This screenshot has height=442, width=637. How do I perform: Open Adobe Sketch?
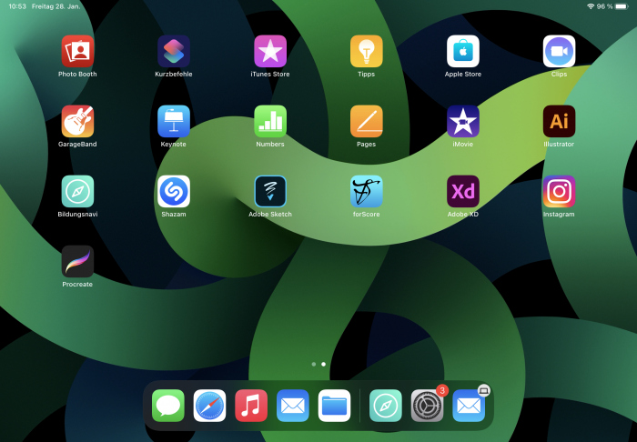[270, 192]
